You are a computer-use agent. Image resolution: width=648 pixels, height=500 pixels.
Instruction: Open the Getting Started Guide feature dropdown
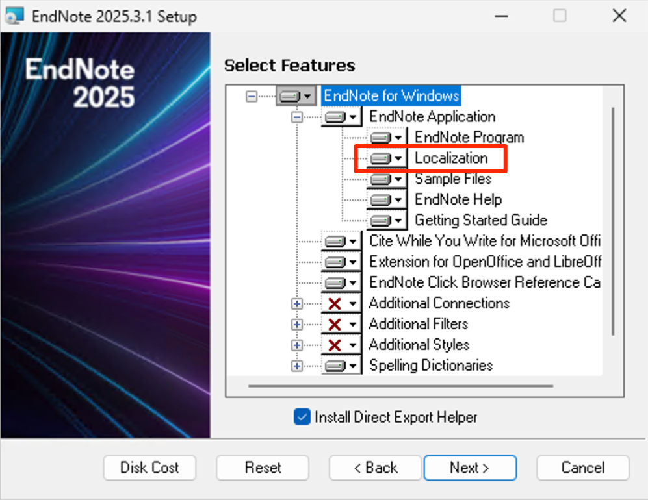(x=387, y=221)
